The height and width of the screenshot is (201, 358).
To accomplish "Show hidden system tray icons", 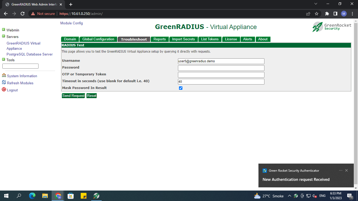I will click(x=290, y=196).
